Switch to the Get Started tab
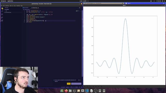 click(x=25, y=8)
